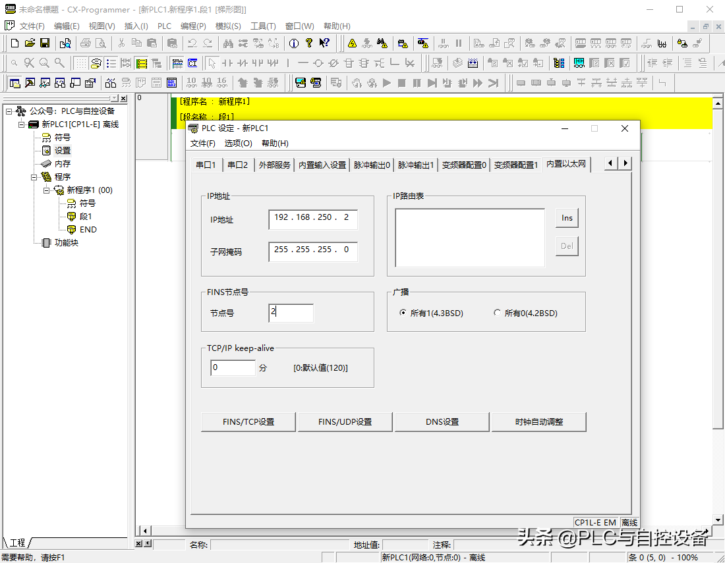Select the 所有0(4.2BSD) broadcast option

click(x=497, y=313)
